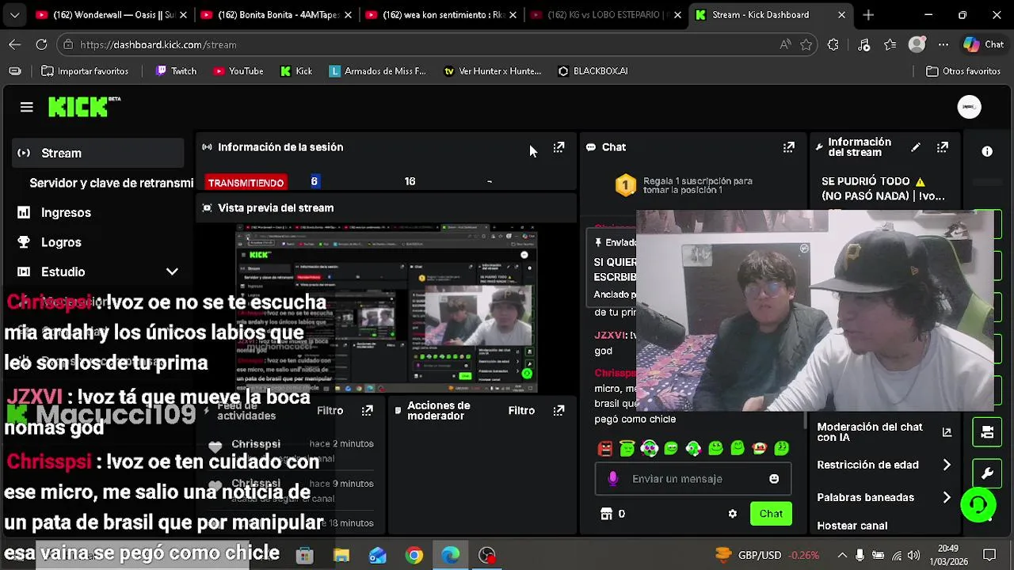Open the volume control in system tray
The image size is (1014, 570).
(x=913, y=555)
